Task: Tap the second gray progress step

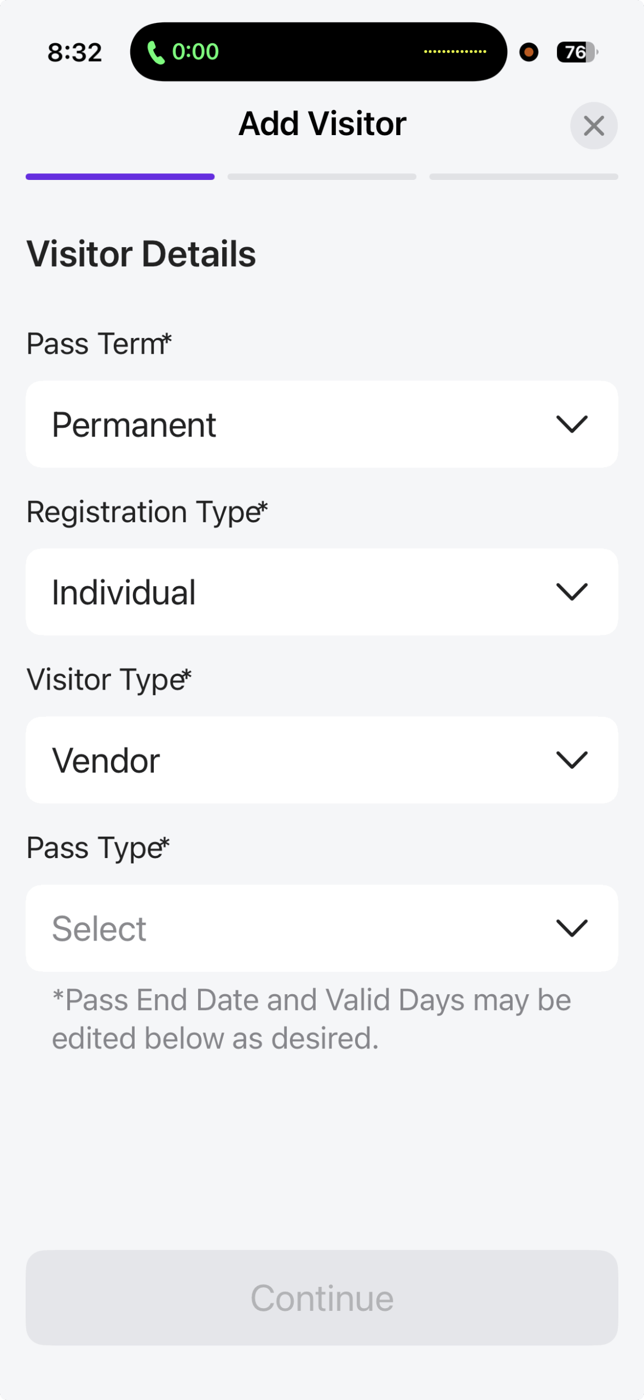Action: 322,177
